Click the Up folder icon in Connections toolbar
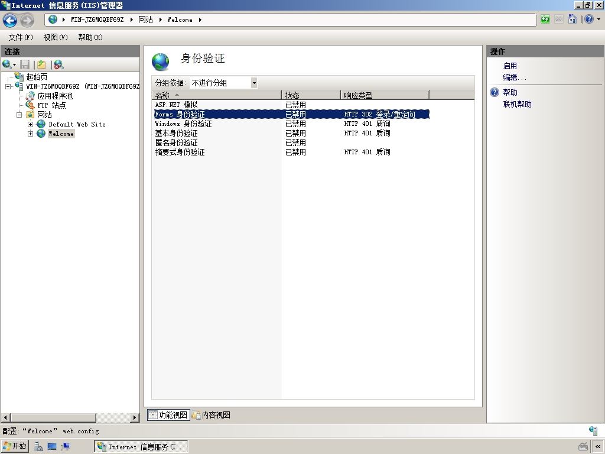This screenshot has height=454, width=605. click(x=42, y=64)
